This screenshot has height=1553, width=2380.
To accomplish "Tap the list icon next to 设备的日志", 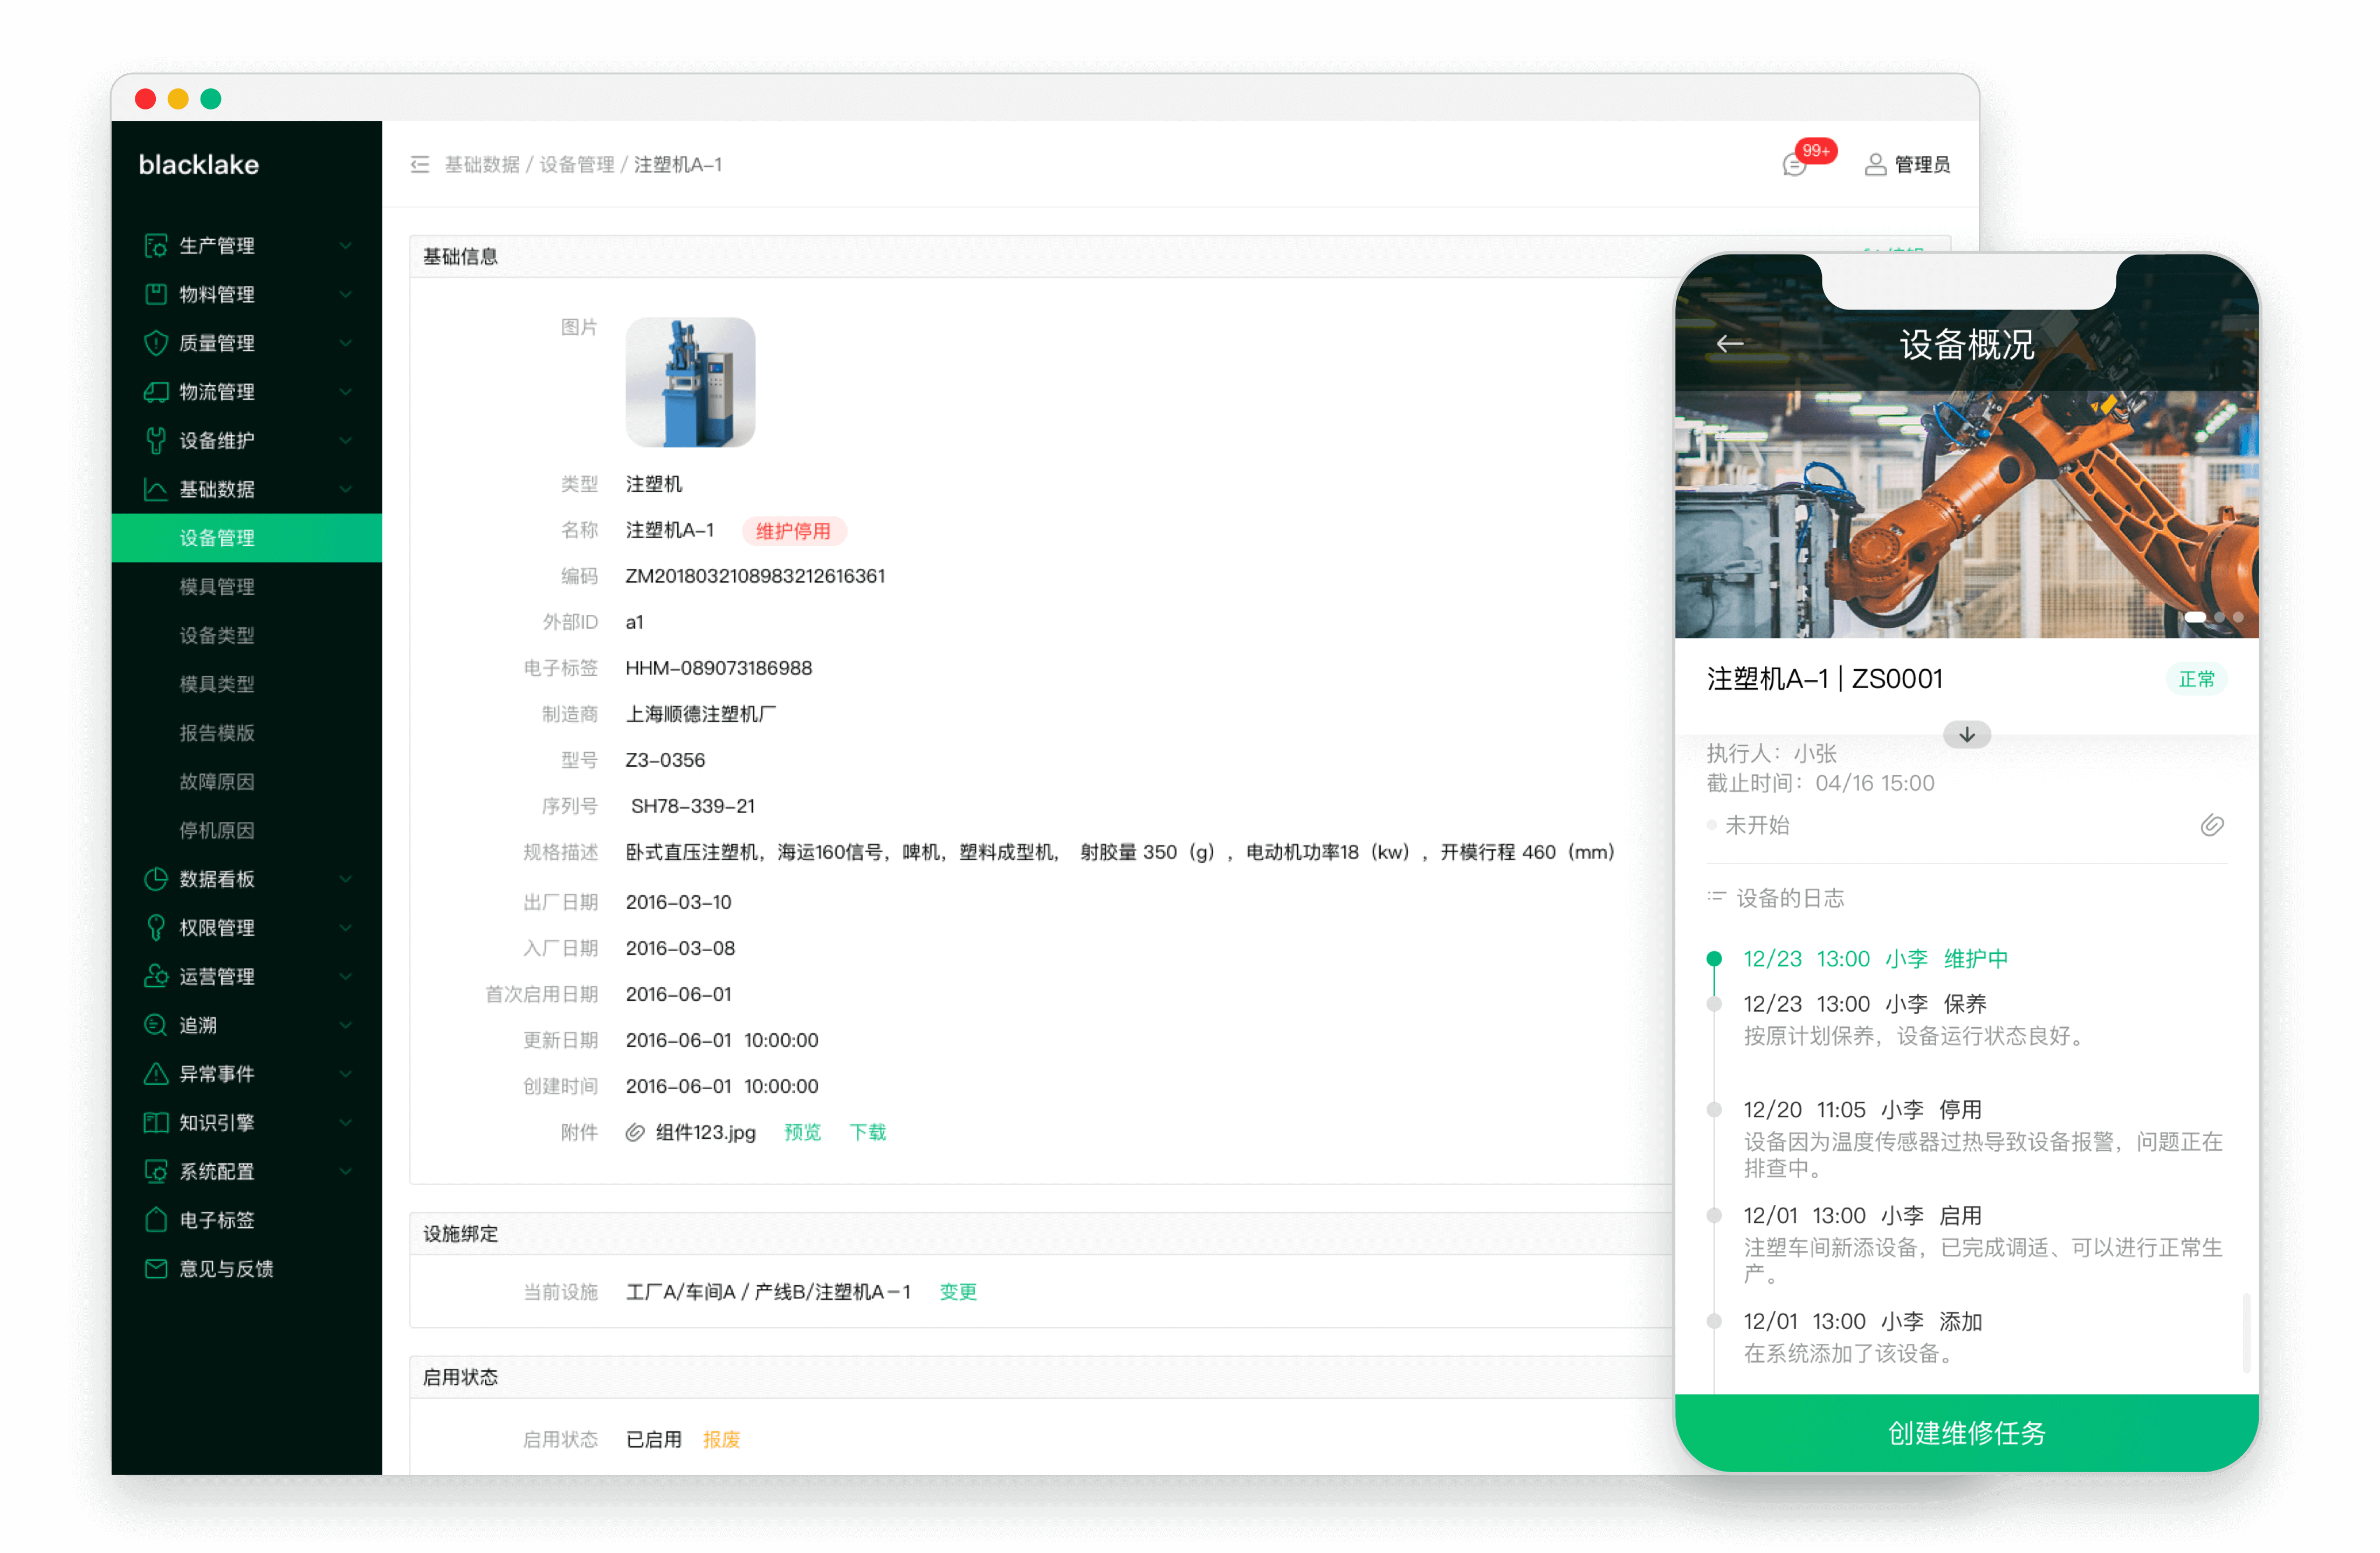I will (1718, 898).
